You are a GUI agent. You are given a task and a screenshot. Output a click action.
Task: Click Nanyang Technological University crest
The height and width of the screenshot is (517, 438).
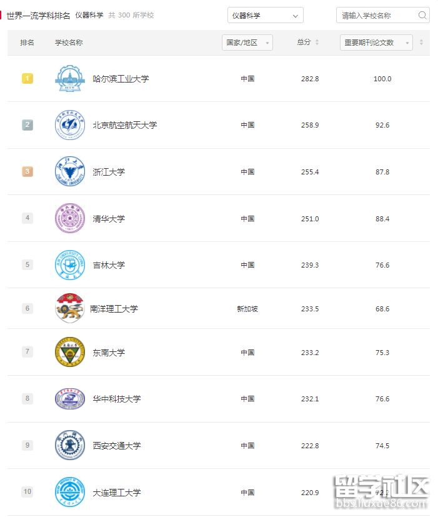69,308
